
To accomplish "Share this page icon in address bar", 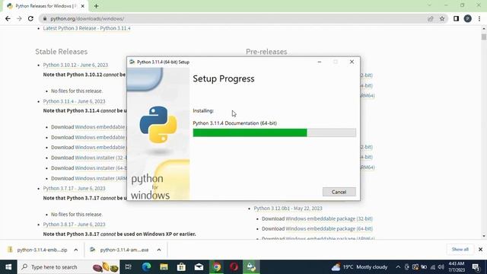I will pyautogui.click(x=431, y=18).
